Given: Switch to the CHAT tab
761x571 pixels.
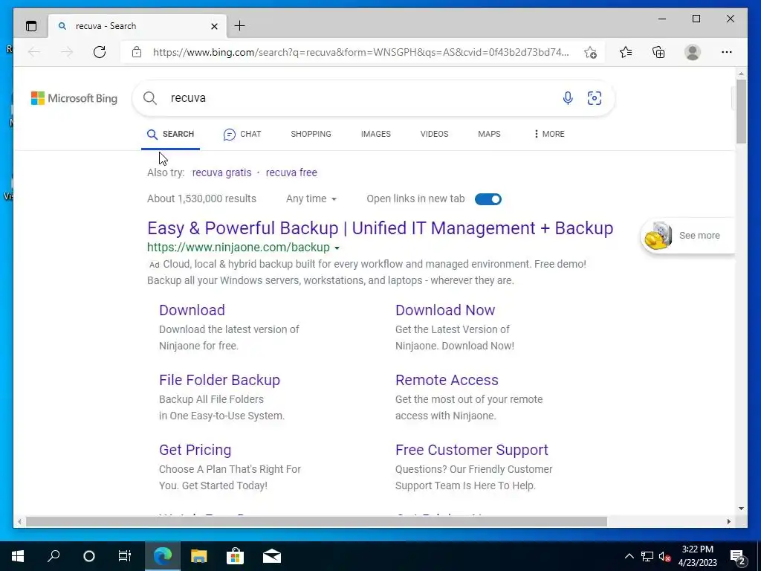Looking at the screenshot, I should (242, 134).
